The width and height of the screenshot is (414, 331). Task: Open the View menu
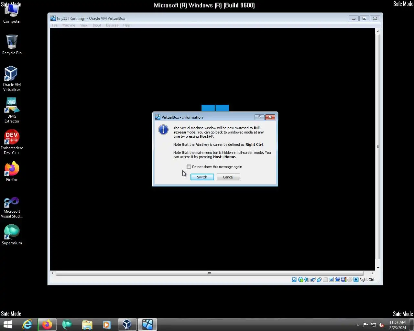84,25
